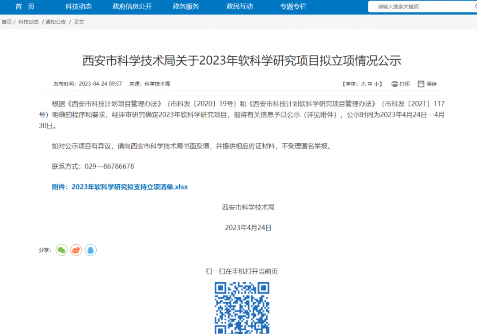Open the 政民互动 menu item
This screenshot has height=334, width=477.
tap(239, 7)
